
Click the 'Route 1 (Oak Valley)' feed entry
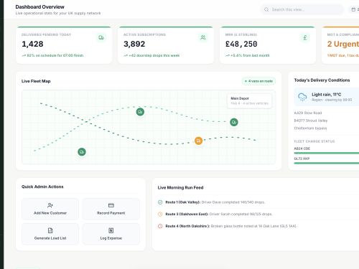258,202
